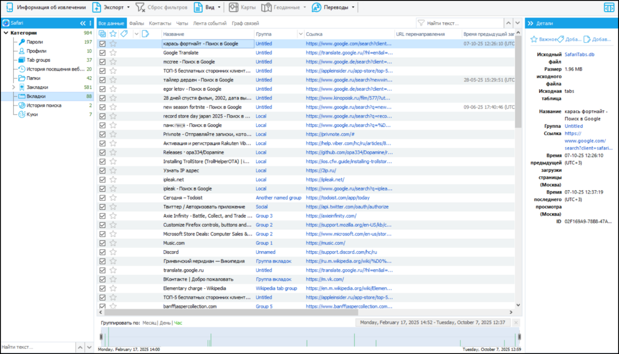Select the Пароли category

35,42
